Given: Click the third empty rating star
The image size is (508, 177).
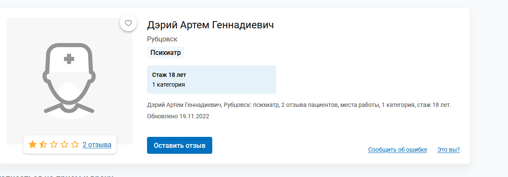Looking at the screenshot, I should click(54, 144).
